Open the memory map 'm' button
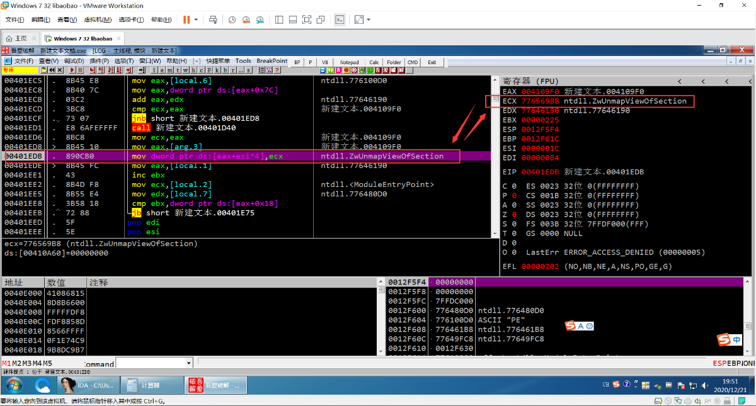This screenshot has width=756, height=406. (169, 70)
